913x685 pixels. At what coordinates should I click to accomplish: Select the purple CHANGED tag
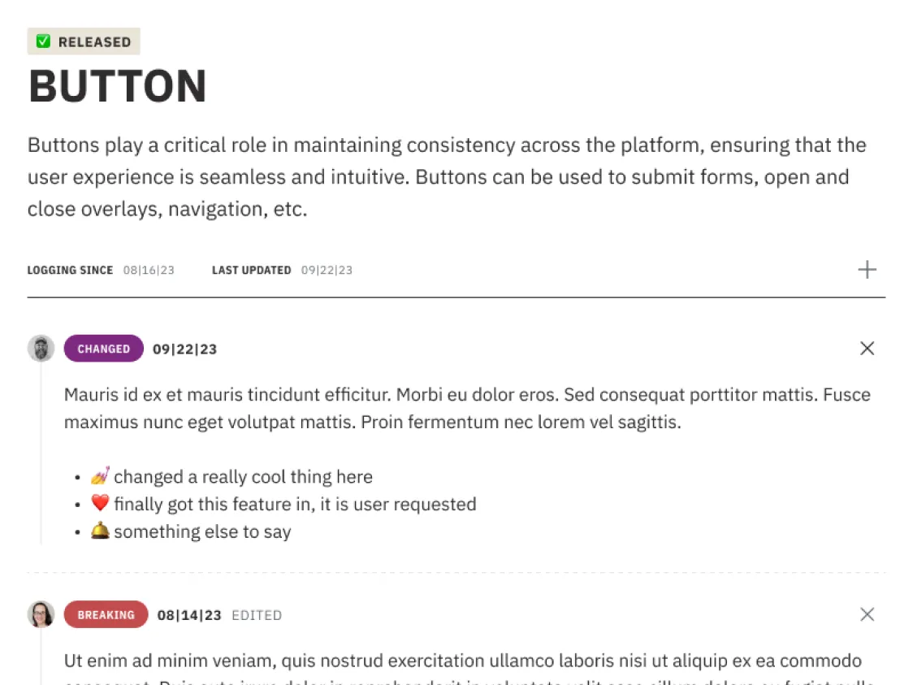point(103,349)
